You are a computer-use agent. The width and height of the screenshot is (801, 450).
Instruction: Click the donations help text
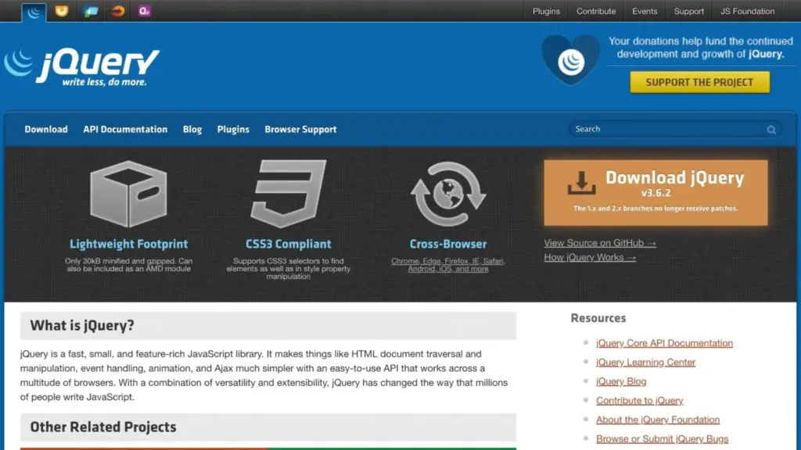click(700, 48)
